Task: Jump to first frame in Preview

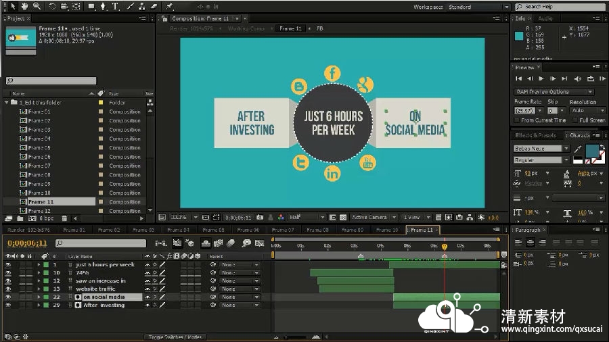Action: [x=518, y=78]
